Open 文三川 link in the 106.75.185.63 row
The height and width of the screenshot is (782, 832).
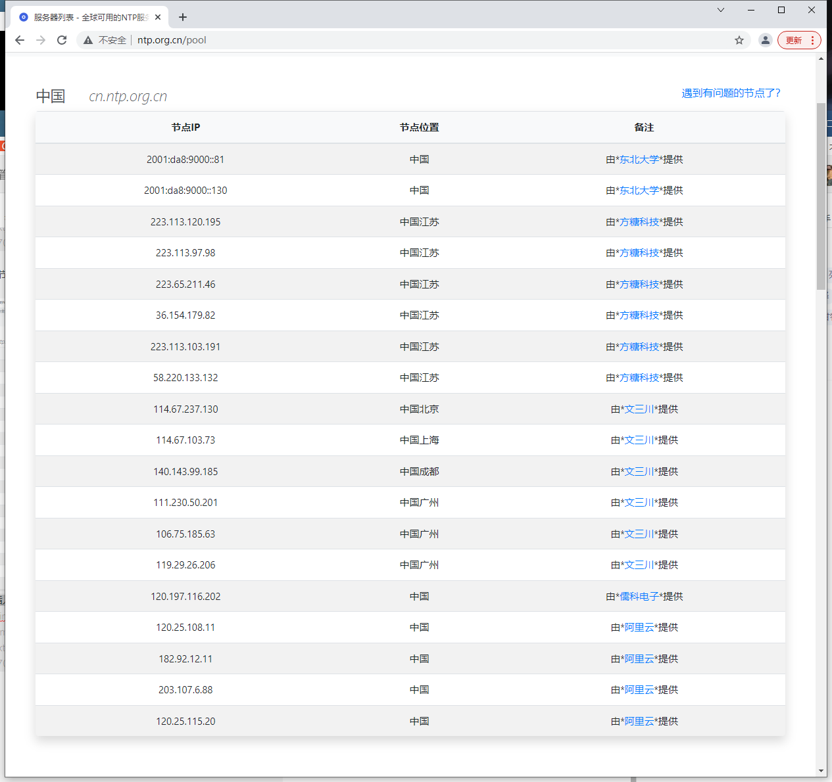pos(639,534)
